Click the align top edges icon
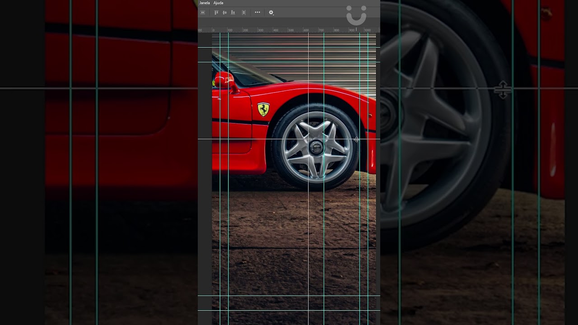This screenshot has width=578, height=325. point(216,13)
